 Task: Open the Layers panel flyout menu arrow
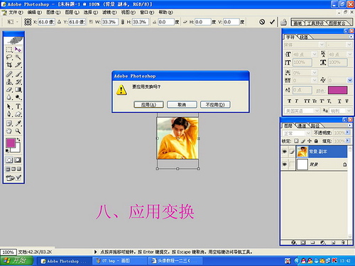click(350, 126)
